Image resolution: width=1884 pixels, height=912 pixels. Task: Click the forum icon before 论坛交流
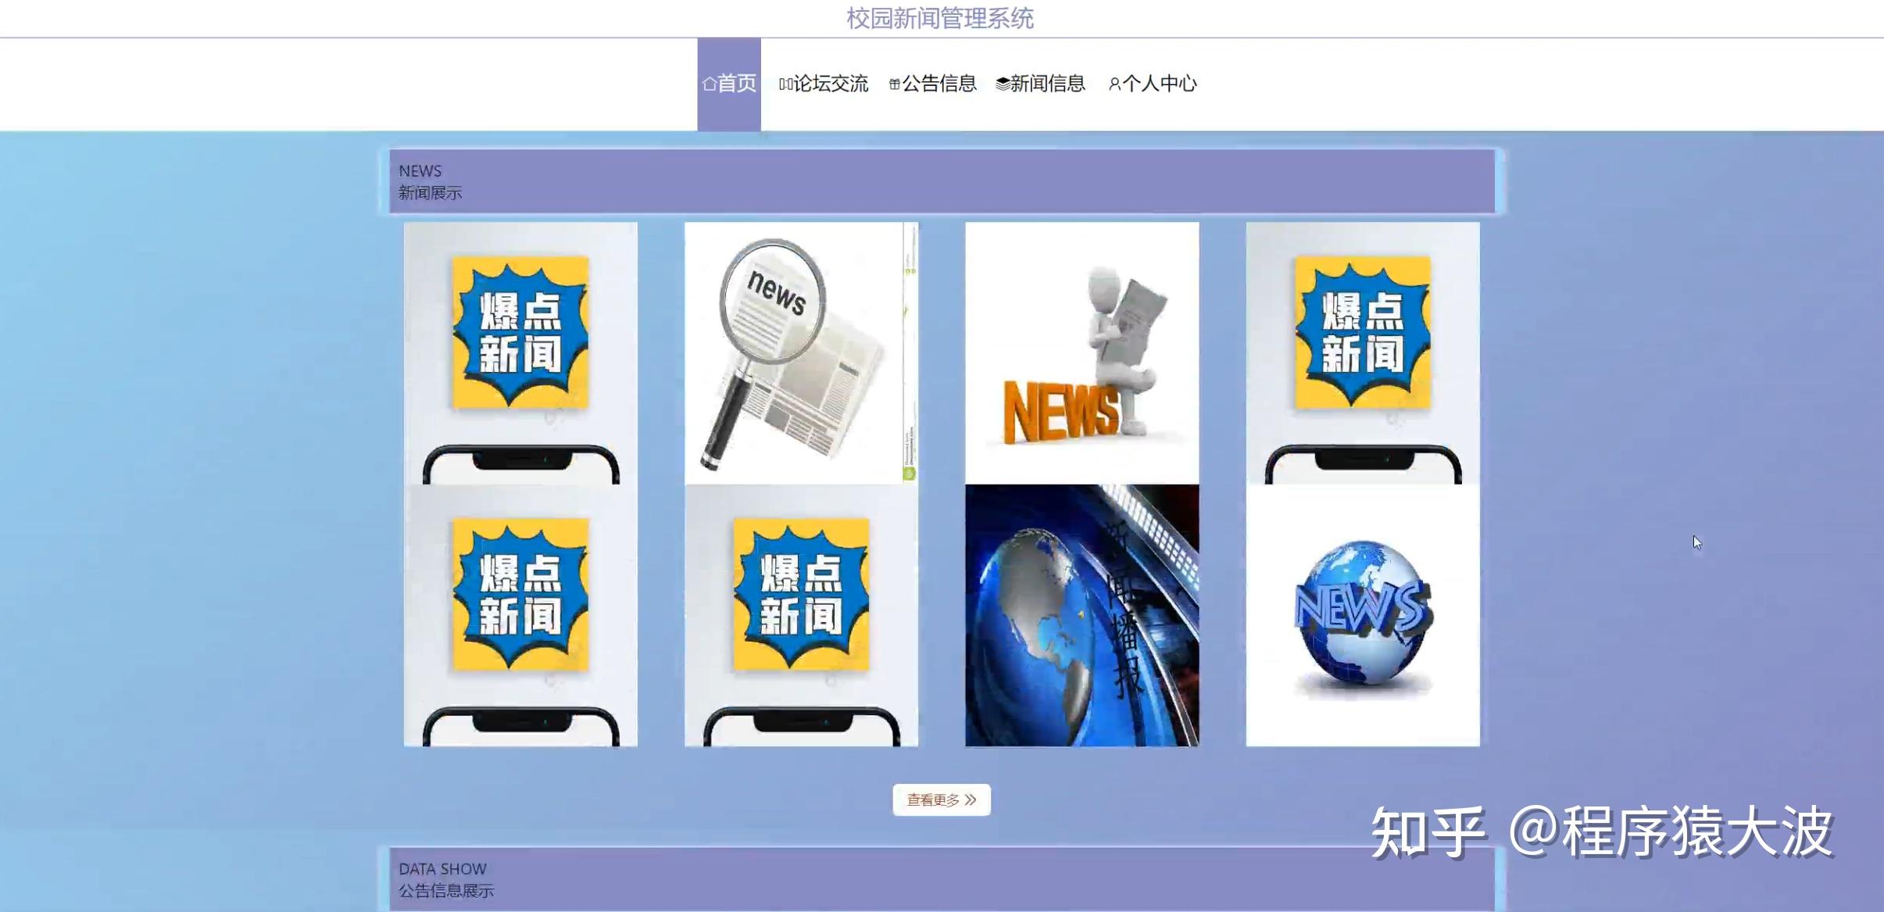[785, 83]
